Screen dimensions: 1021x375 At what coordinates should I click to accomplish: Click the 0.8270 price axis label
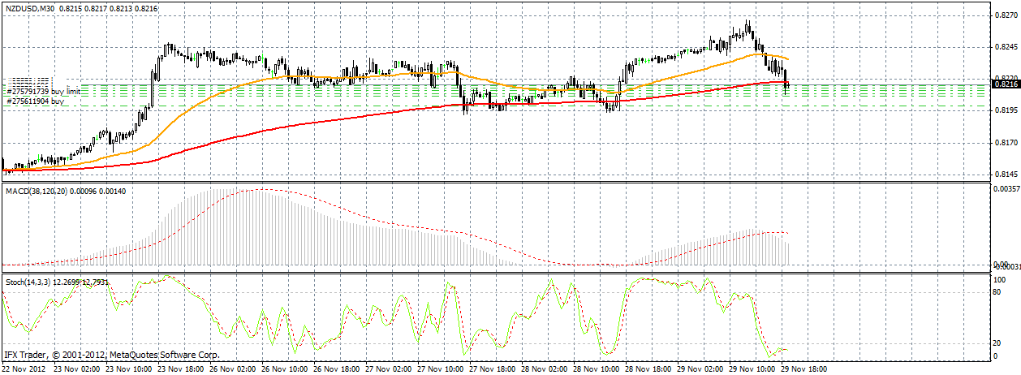point(1006,15)
